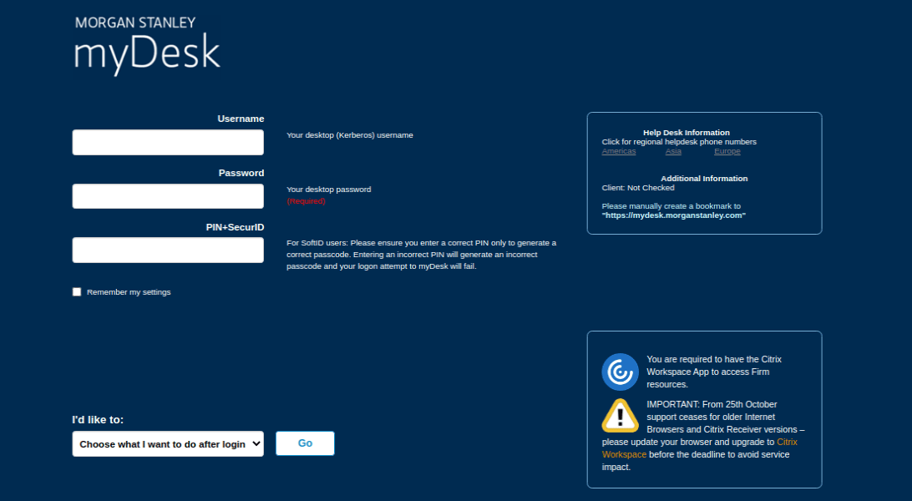
Task: Click the yellow warning triangle icon
Action: [x=620, y=416]
